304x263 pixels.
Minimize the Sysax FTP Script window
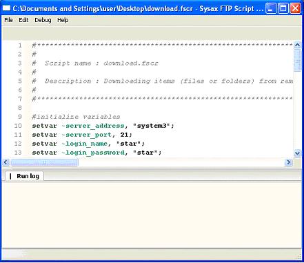point(271,8)
